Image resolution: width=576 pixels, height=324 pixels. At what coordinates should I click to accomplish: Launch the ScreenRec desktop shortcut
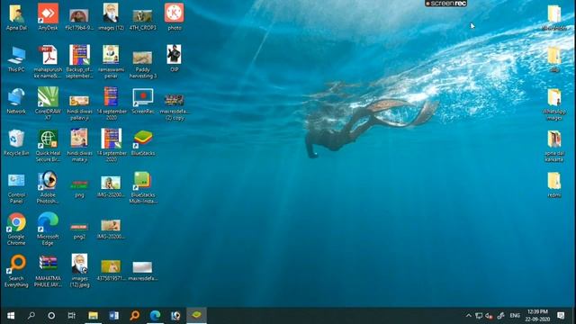tap(142, 100)
